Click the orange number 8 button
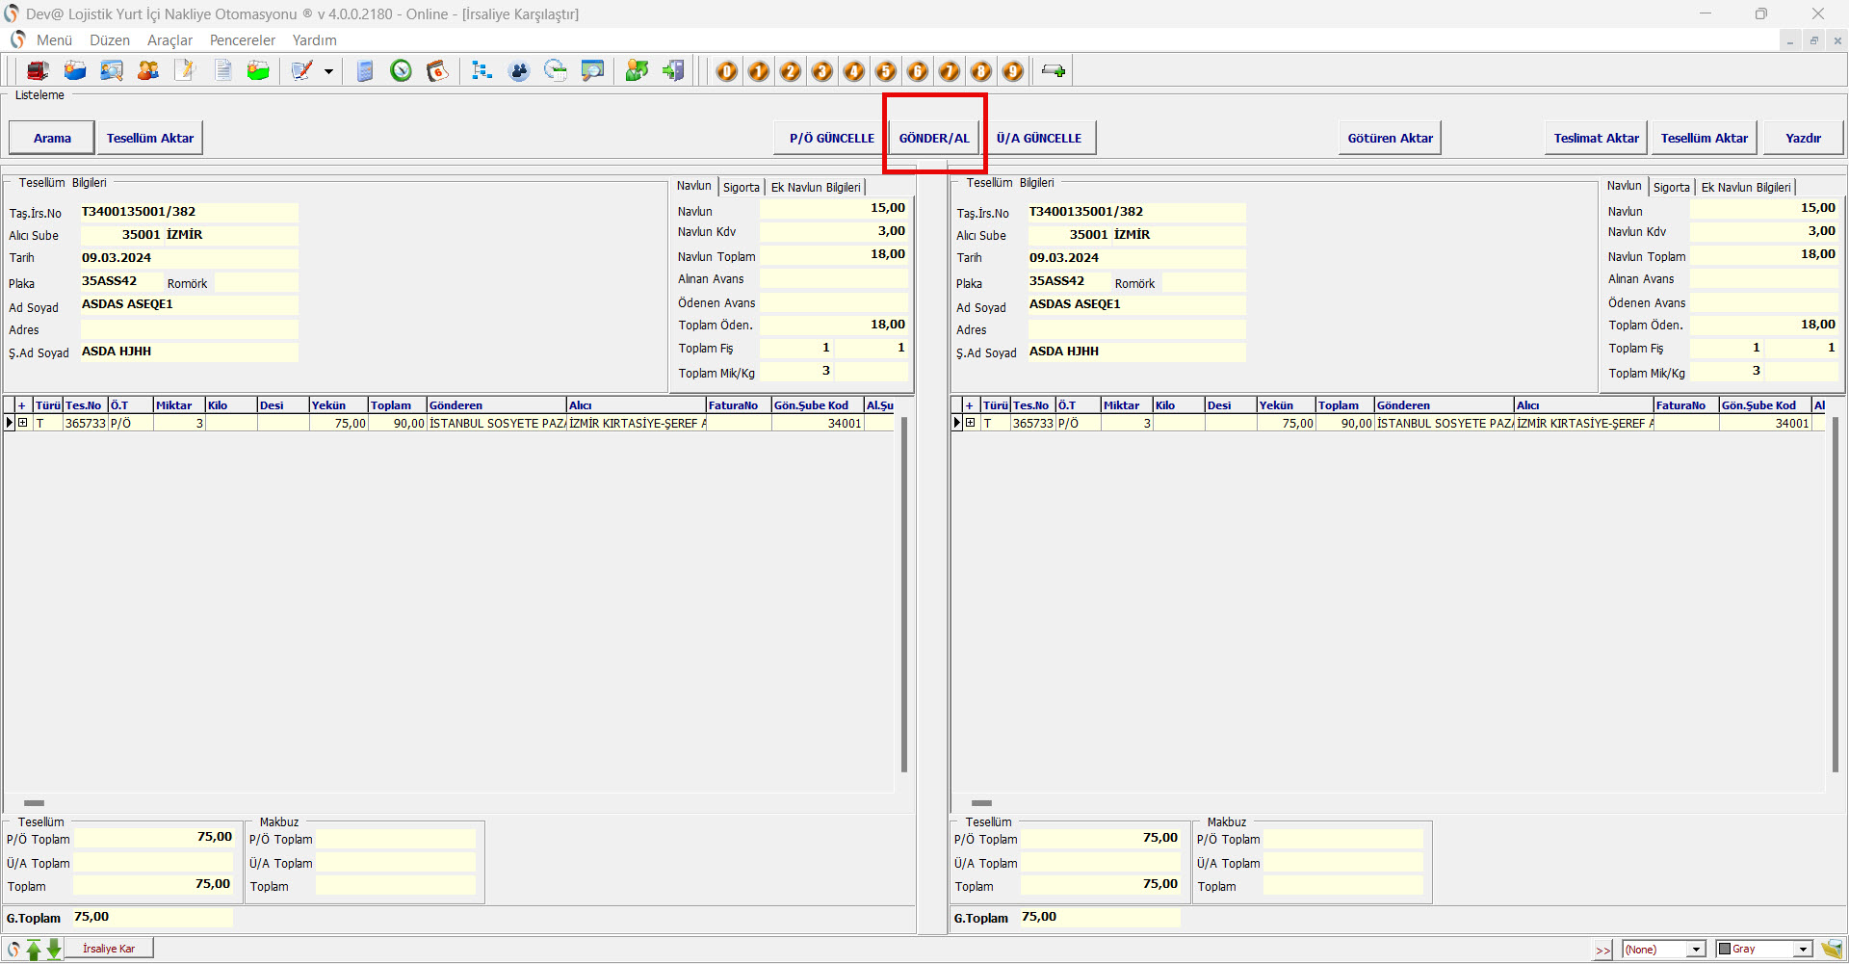 (x=981, y=71)
